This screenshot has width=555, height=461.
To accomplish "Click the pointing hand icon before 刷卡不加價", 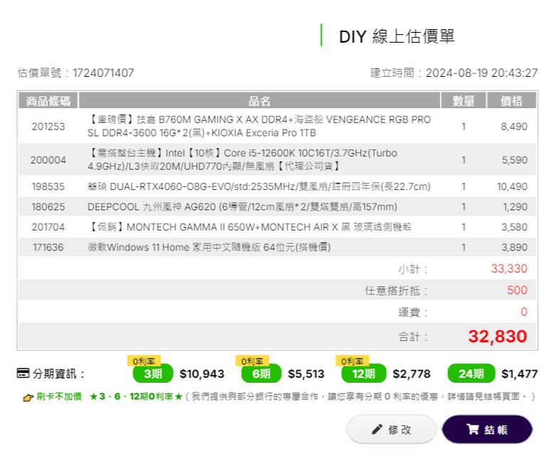I will coord(28,398).
